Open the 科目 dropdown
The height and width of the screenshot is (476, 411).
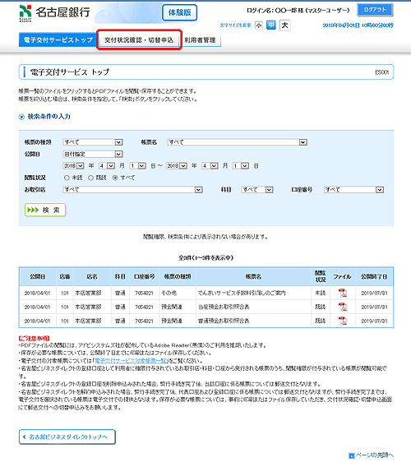point(257,190)
